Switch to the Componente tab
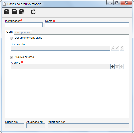This screenshot has width=134, height=133. [23, 32]
